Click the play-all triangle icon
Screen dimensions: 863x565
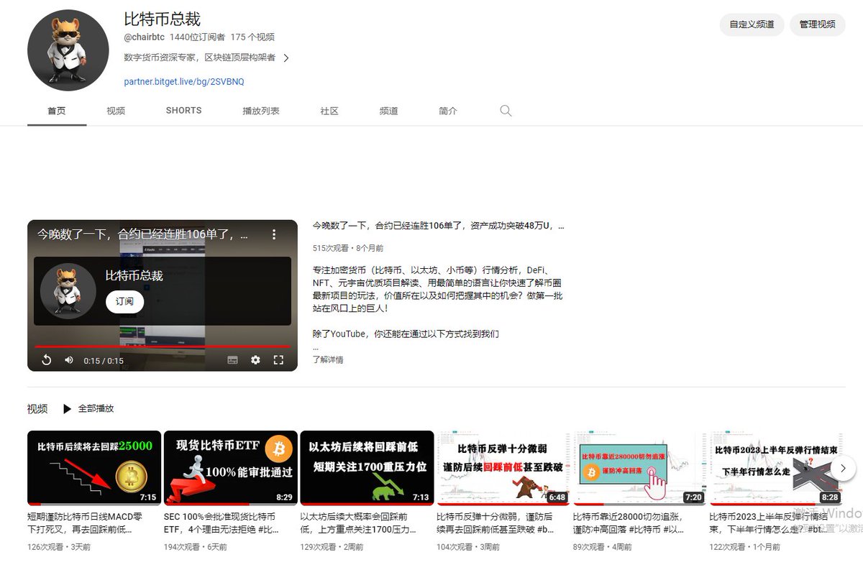pyautogui.click(x=67, y=408)
